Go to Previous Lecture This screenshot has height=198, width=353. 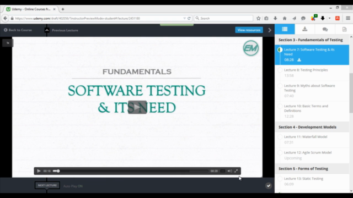click(x=65, y=30)
